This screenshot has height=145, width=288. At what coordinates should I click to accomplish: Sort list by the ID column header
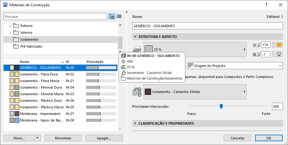pyautogui.click(x=75, y=62)
